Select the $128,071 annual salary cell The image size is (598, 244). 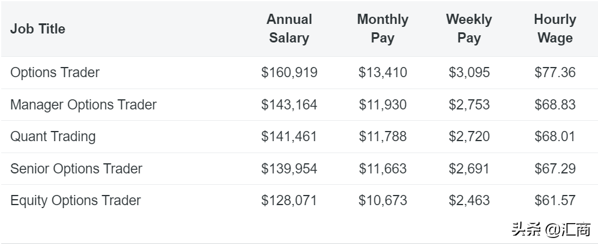point(289,200)
